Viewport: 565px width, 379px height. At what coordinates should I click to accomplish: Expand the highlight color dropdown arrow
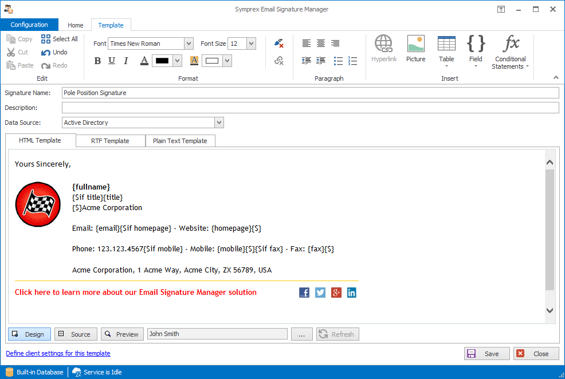coord(227,61)
